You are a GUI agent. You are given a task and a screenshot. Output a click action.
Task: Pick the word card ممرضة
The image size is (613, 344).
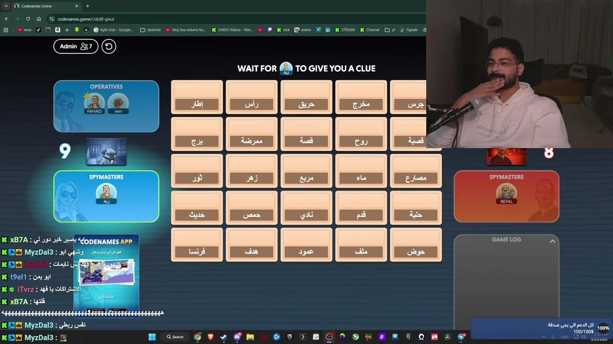click(251, 134)
